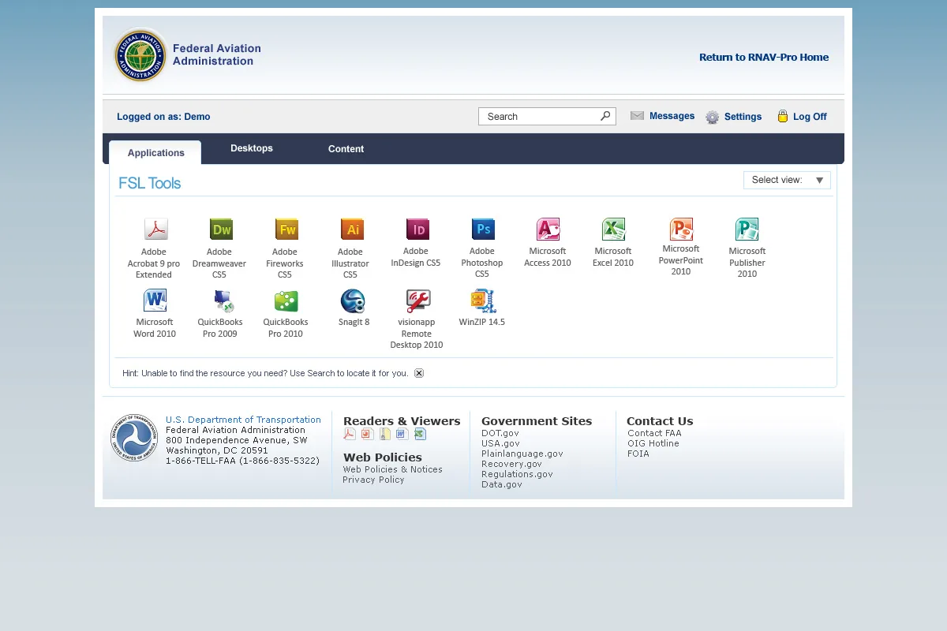
Task: Open the OIG Hotline link
Action: 653,443
